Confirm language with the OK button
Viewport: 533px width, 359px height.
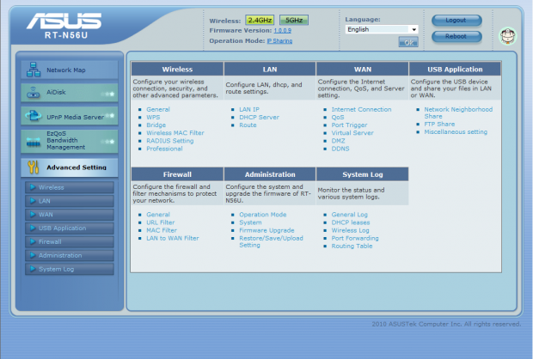click(408, 42)
